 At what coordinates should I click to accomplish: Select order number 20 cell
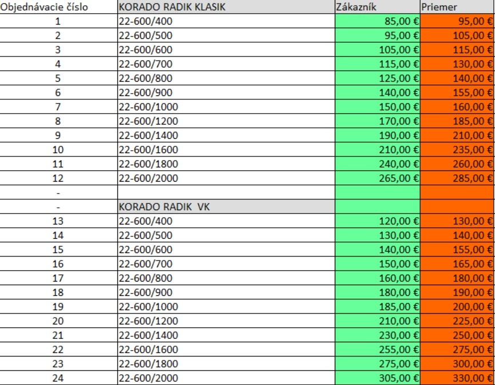58,320
